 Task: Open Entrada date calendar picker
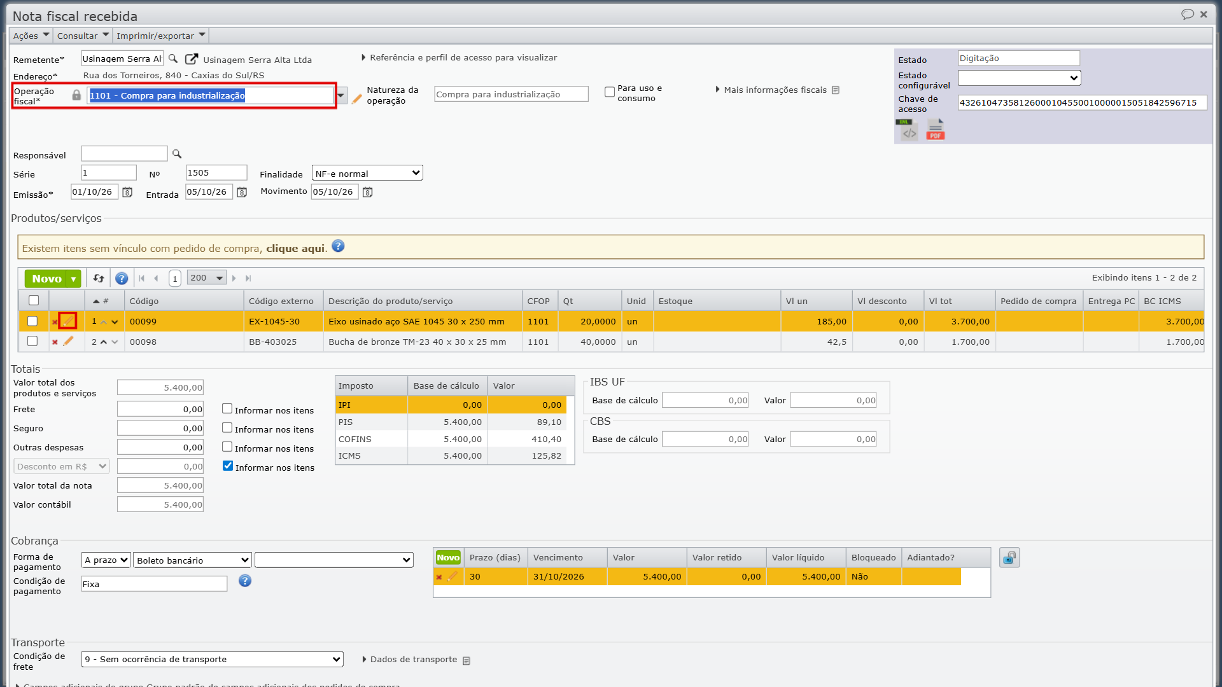click(x=242, y=192)
